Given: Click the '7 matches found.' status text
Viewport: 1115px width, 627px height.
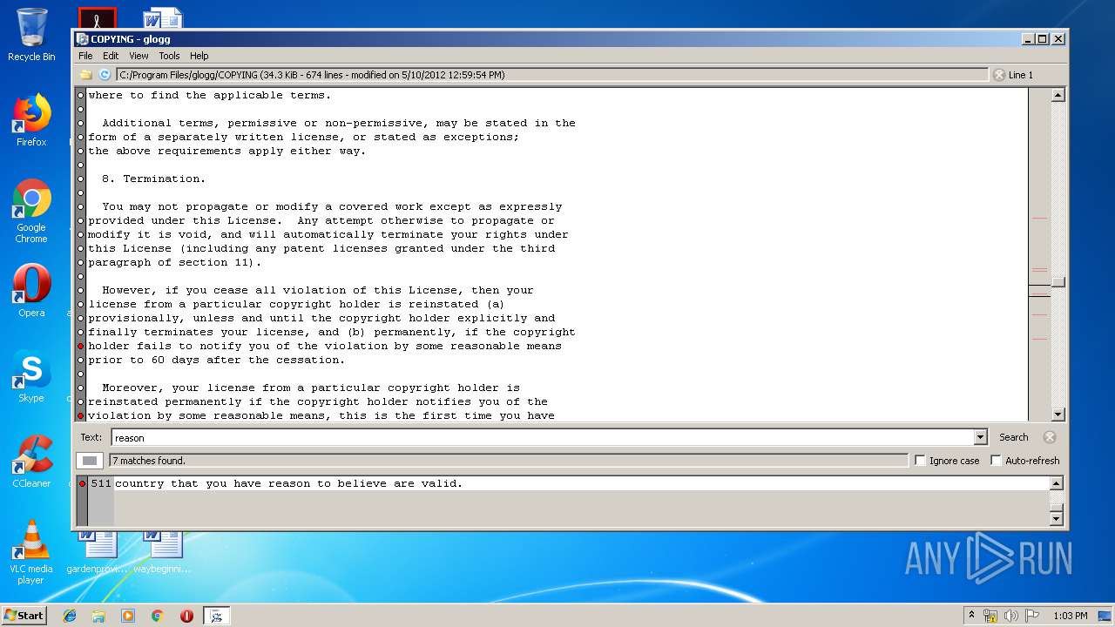Looking at the screenshot, I should (x=148, y=461).
